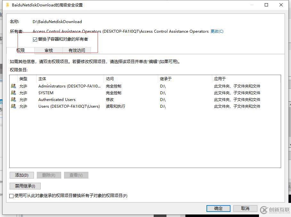Switch to the 审核 tab
Viewport: 291px width, 217px height.
click(48, 50)
